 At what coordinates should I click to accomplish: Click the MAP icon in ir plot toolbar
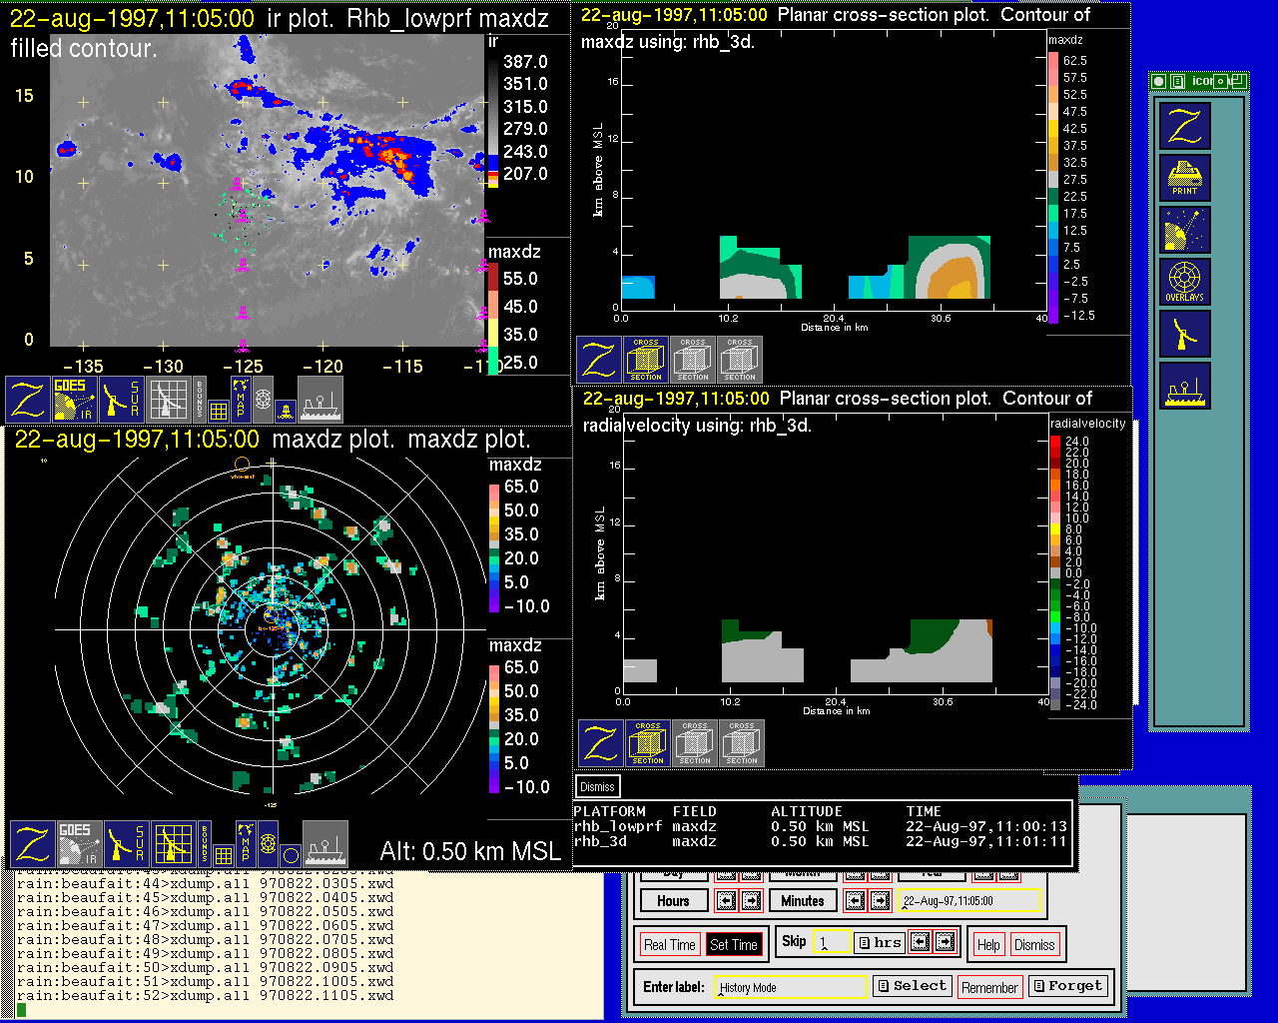coord(241,399)
